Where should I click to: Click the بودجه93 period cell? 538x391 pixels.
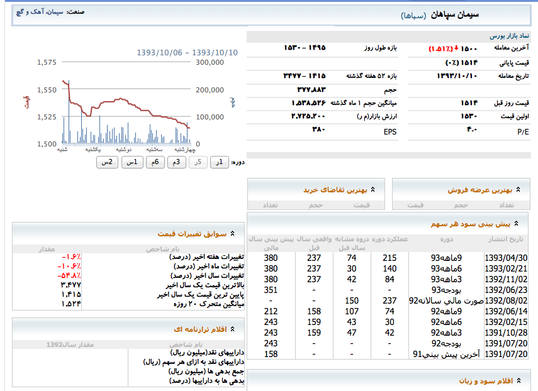(x=446, y=290)
